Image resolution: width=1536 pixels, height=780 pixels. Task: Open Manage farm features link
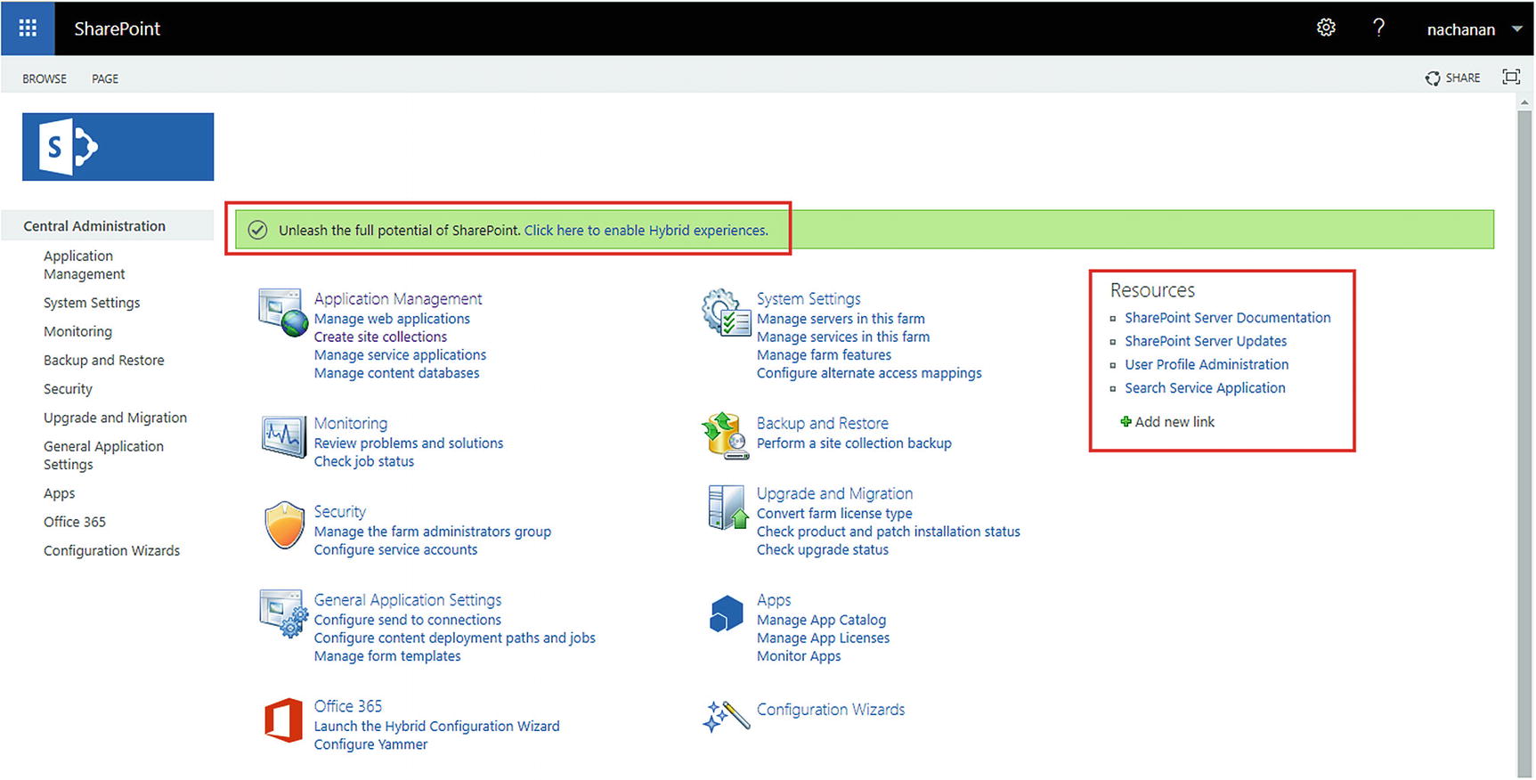[824, 354]
